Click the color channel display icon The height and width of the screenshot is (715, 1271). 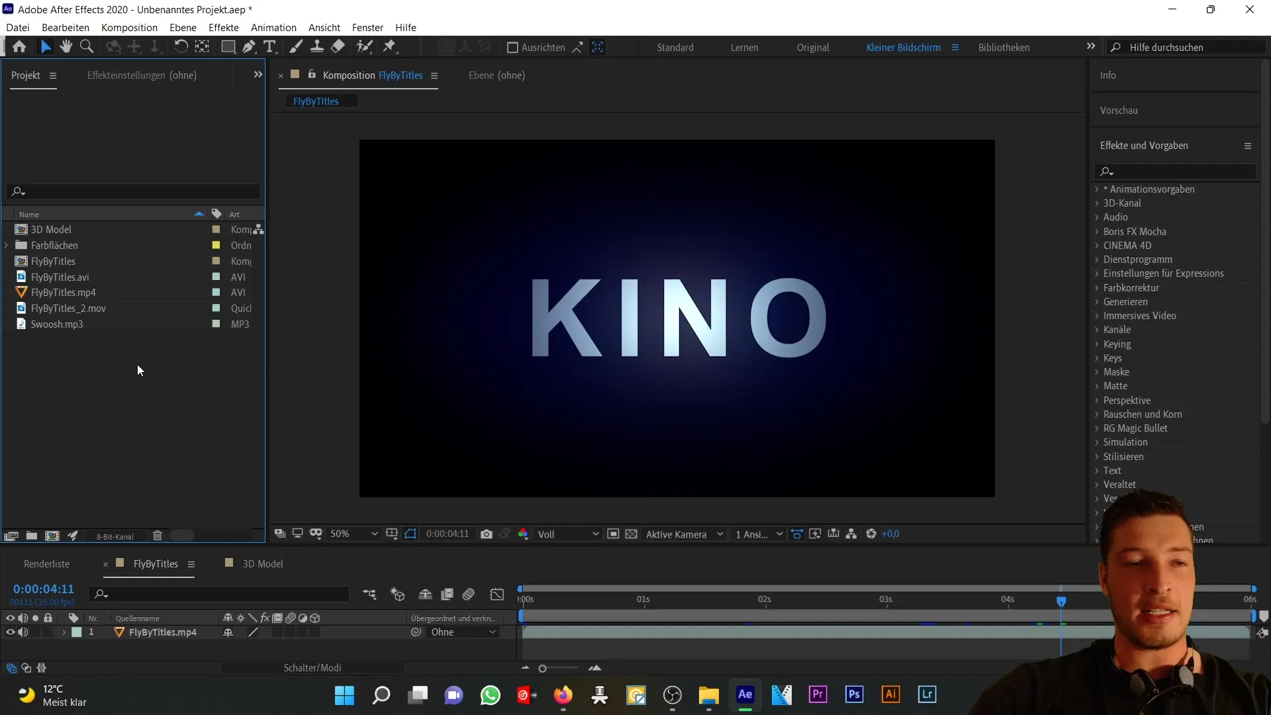pyautogui.click(x=524, y=534)
